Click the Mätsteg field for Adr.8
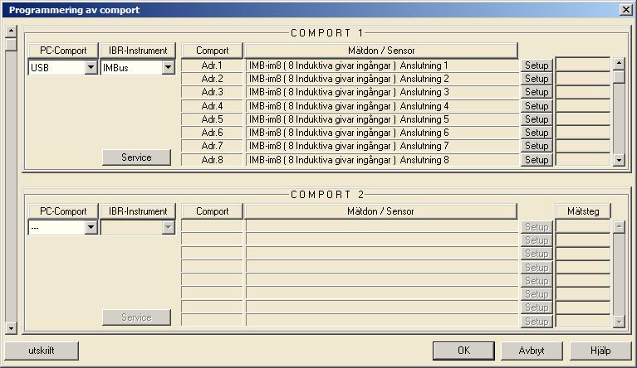Screen dimensions: 637x368 point(583,160)
